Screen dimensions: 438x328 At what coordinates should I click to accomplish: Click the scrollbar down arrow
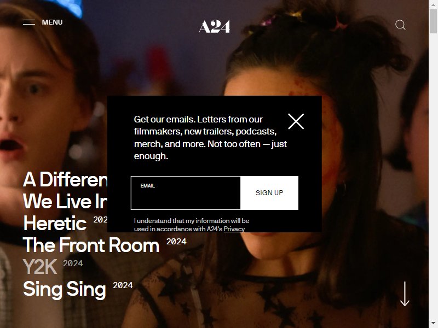434,324
